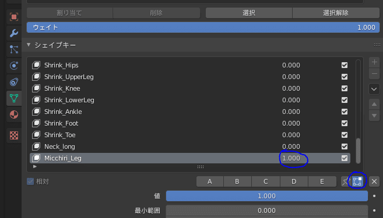Click the Micchiri_Leg value 1.000 field

coord(291,158)
